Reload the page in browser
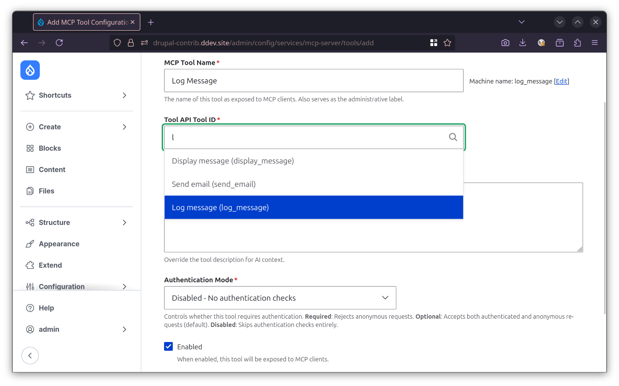619x386 pixels. coord(59,43)
